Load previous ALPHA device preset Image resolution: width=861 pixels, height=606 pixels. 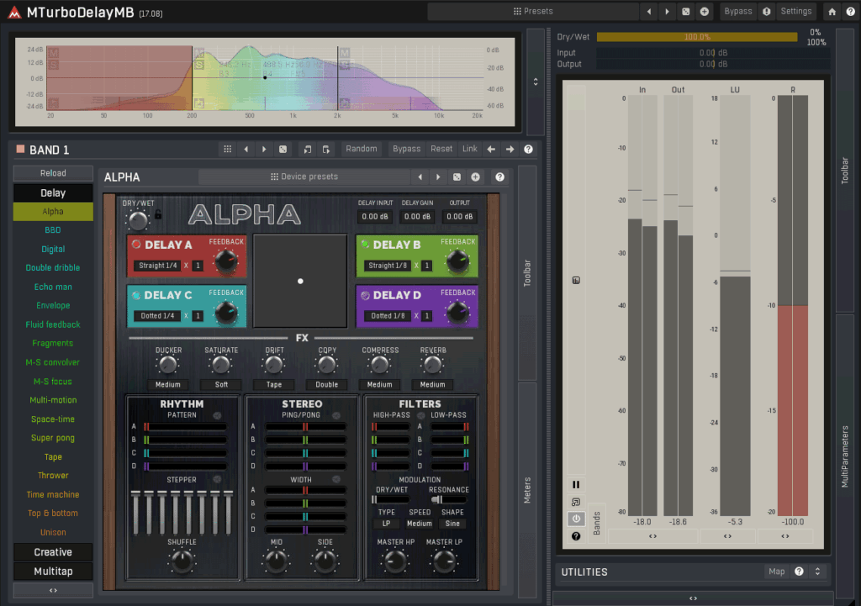pyautogui.click(x=420, y=177)
